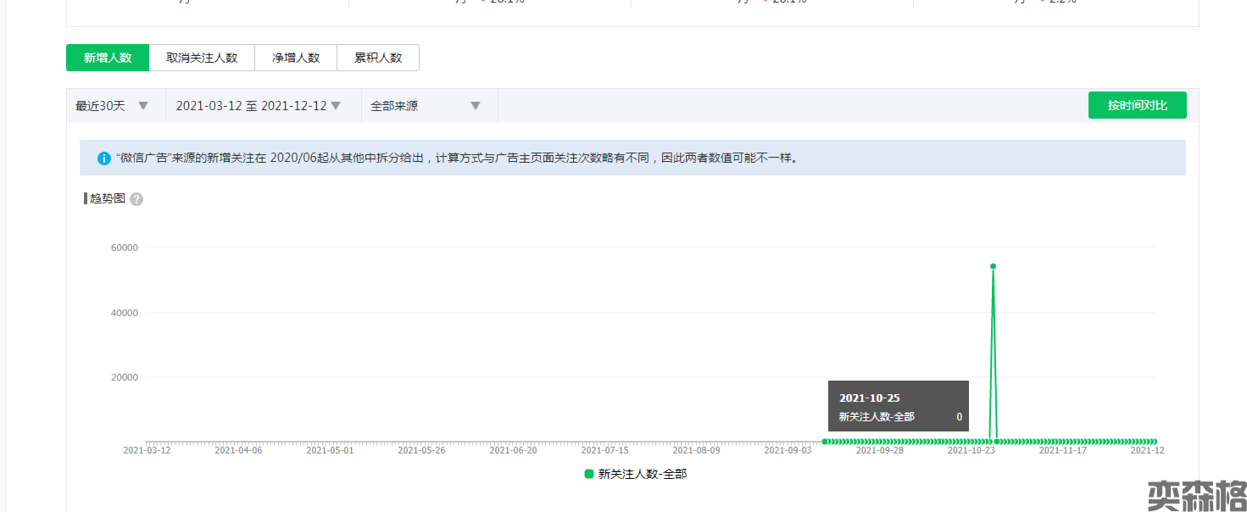Screen dimensions: 1247x512
Task: Click the green legend marker icon
Action: 589,474
